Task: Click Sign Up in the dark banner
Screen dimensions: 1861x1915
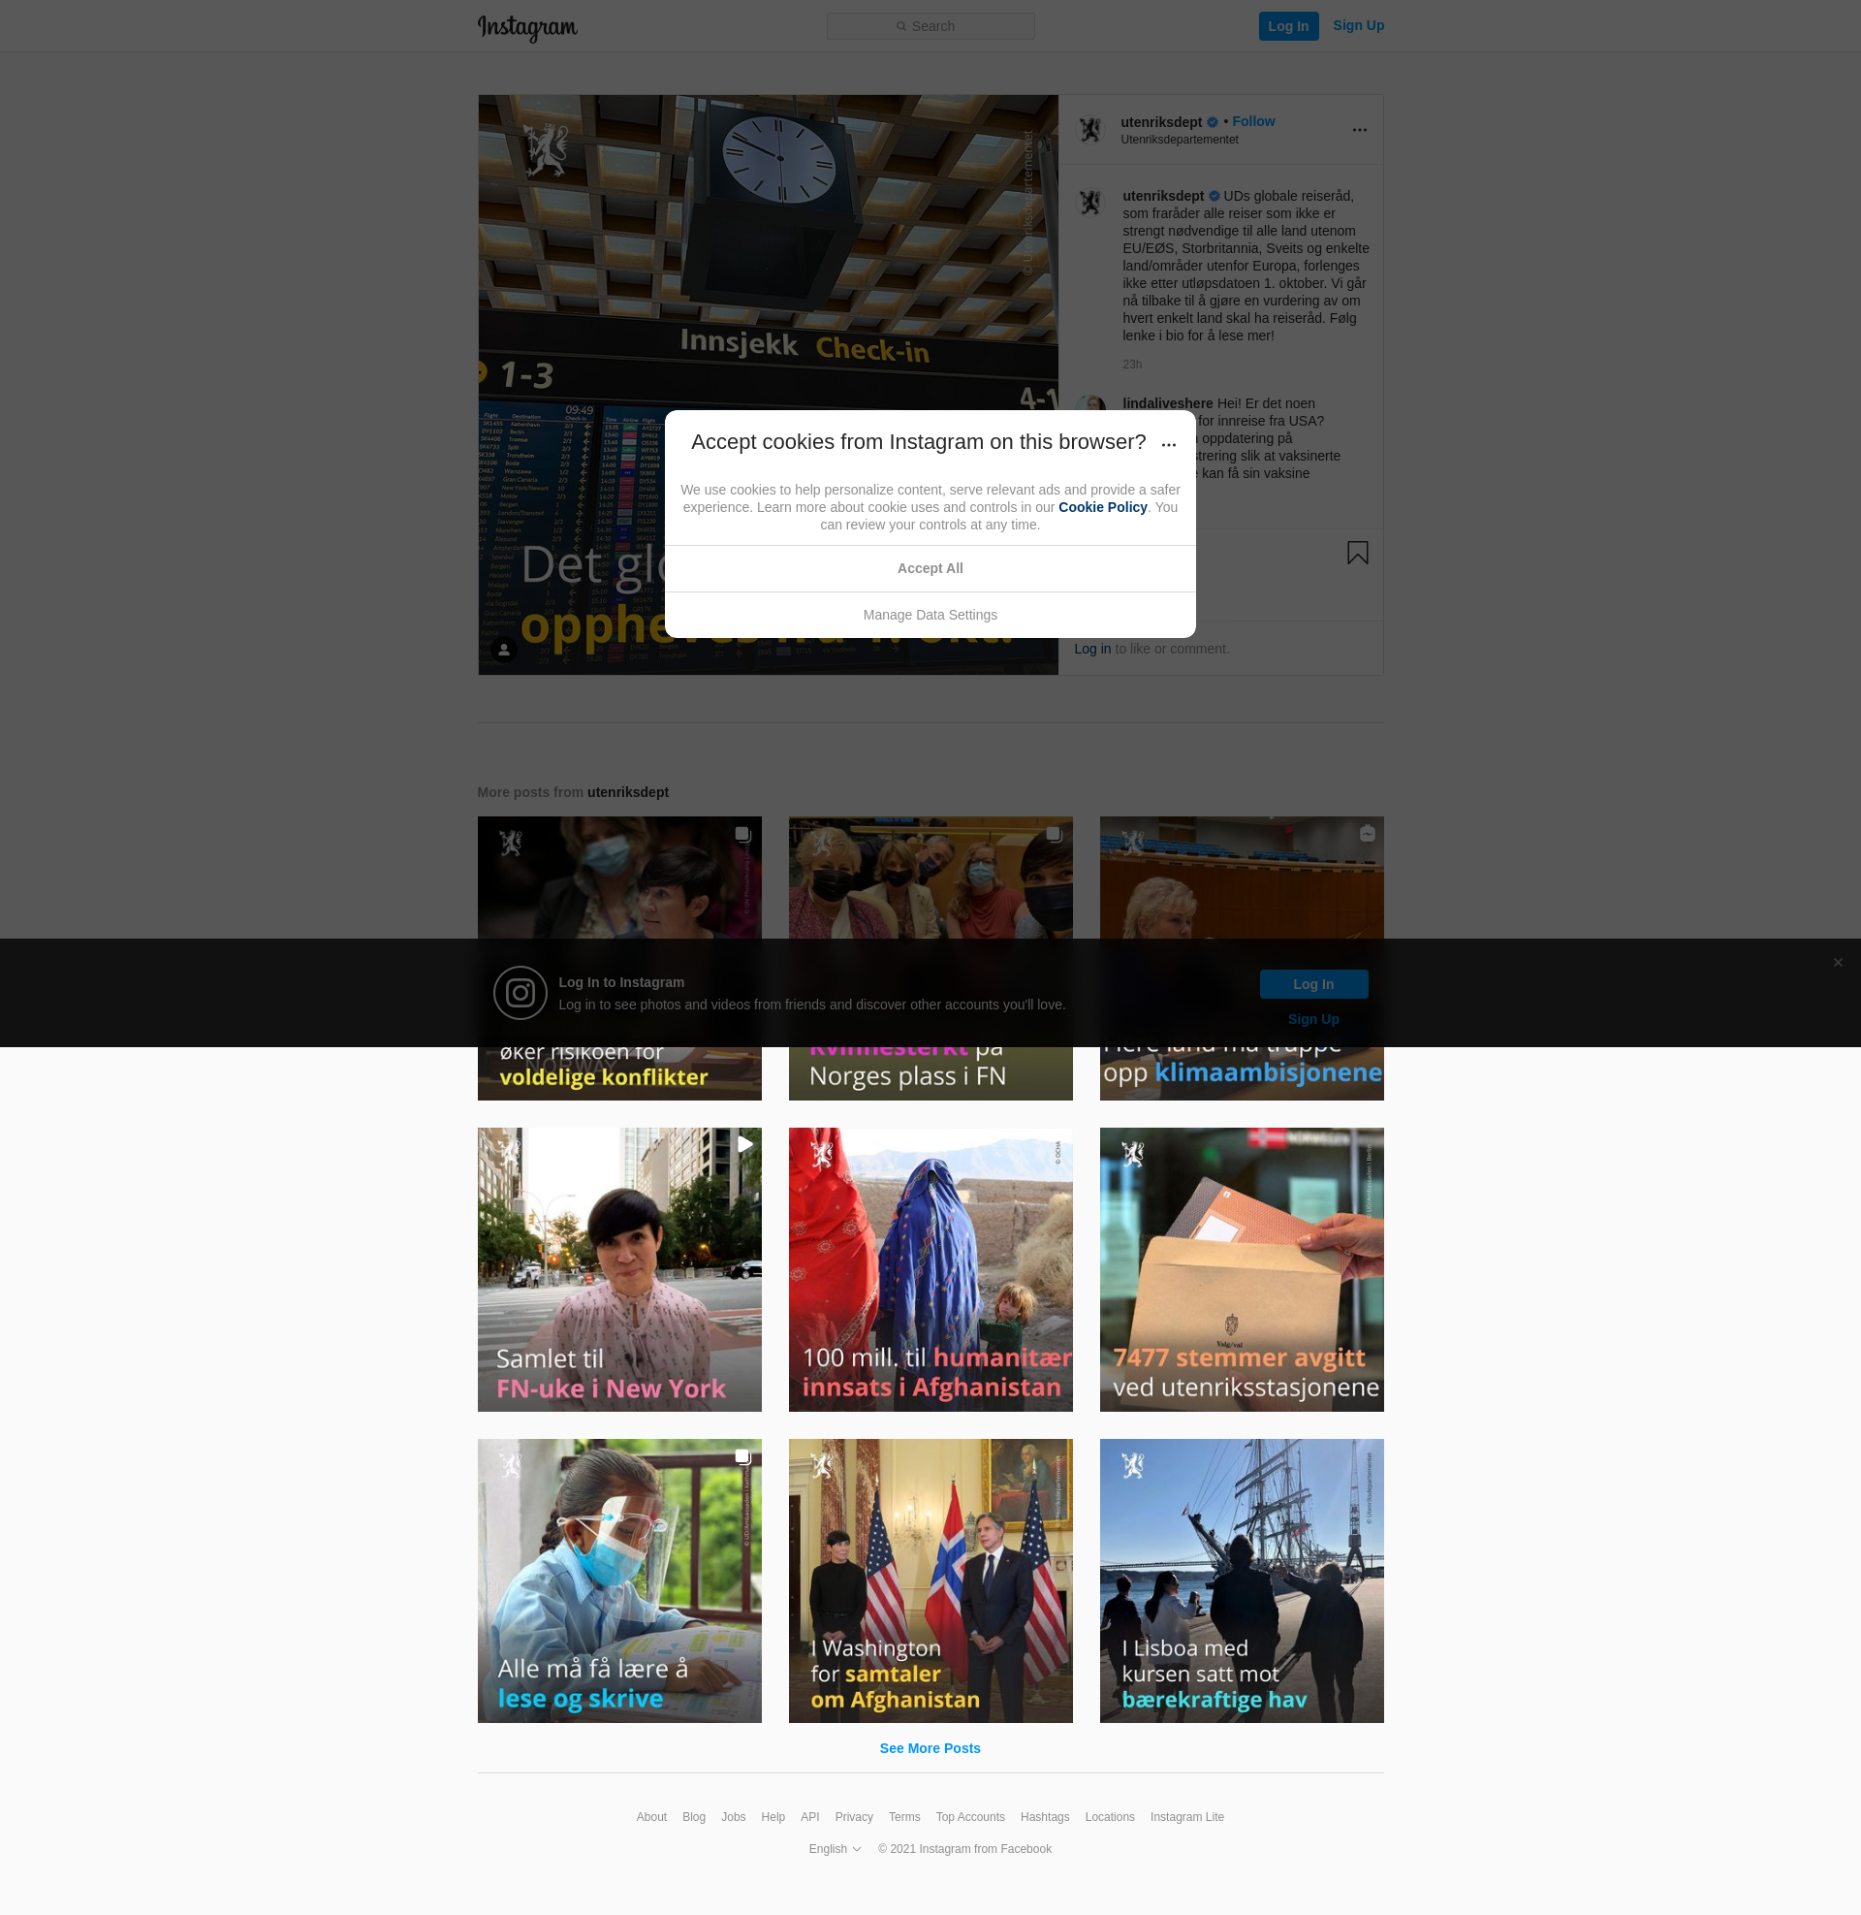Action: pyautogui.click(x=1312, y=1020)
